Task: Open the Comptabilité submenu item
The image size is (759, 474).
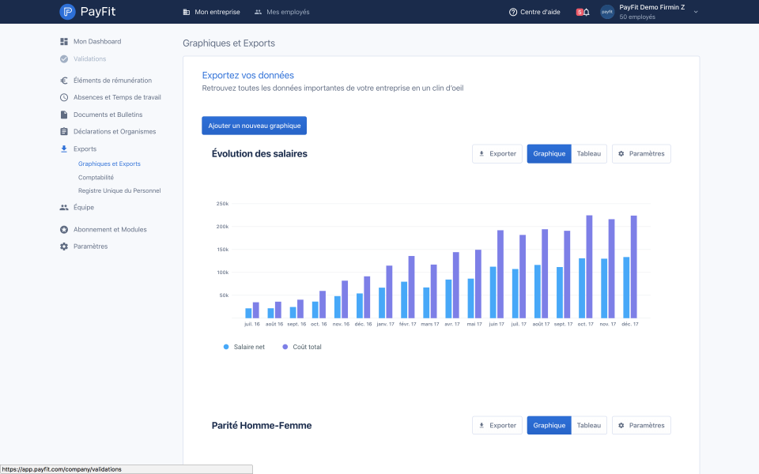Action: (96, 178)
